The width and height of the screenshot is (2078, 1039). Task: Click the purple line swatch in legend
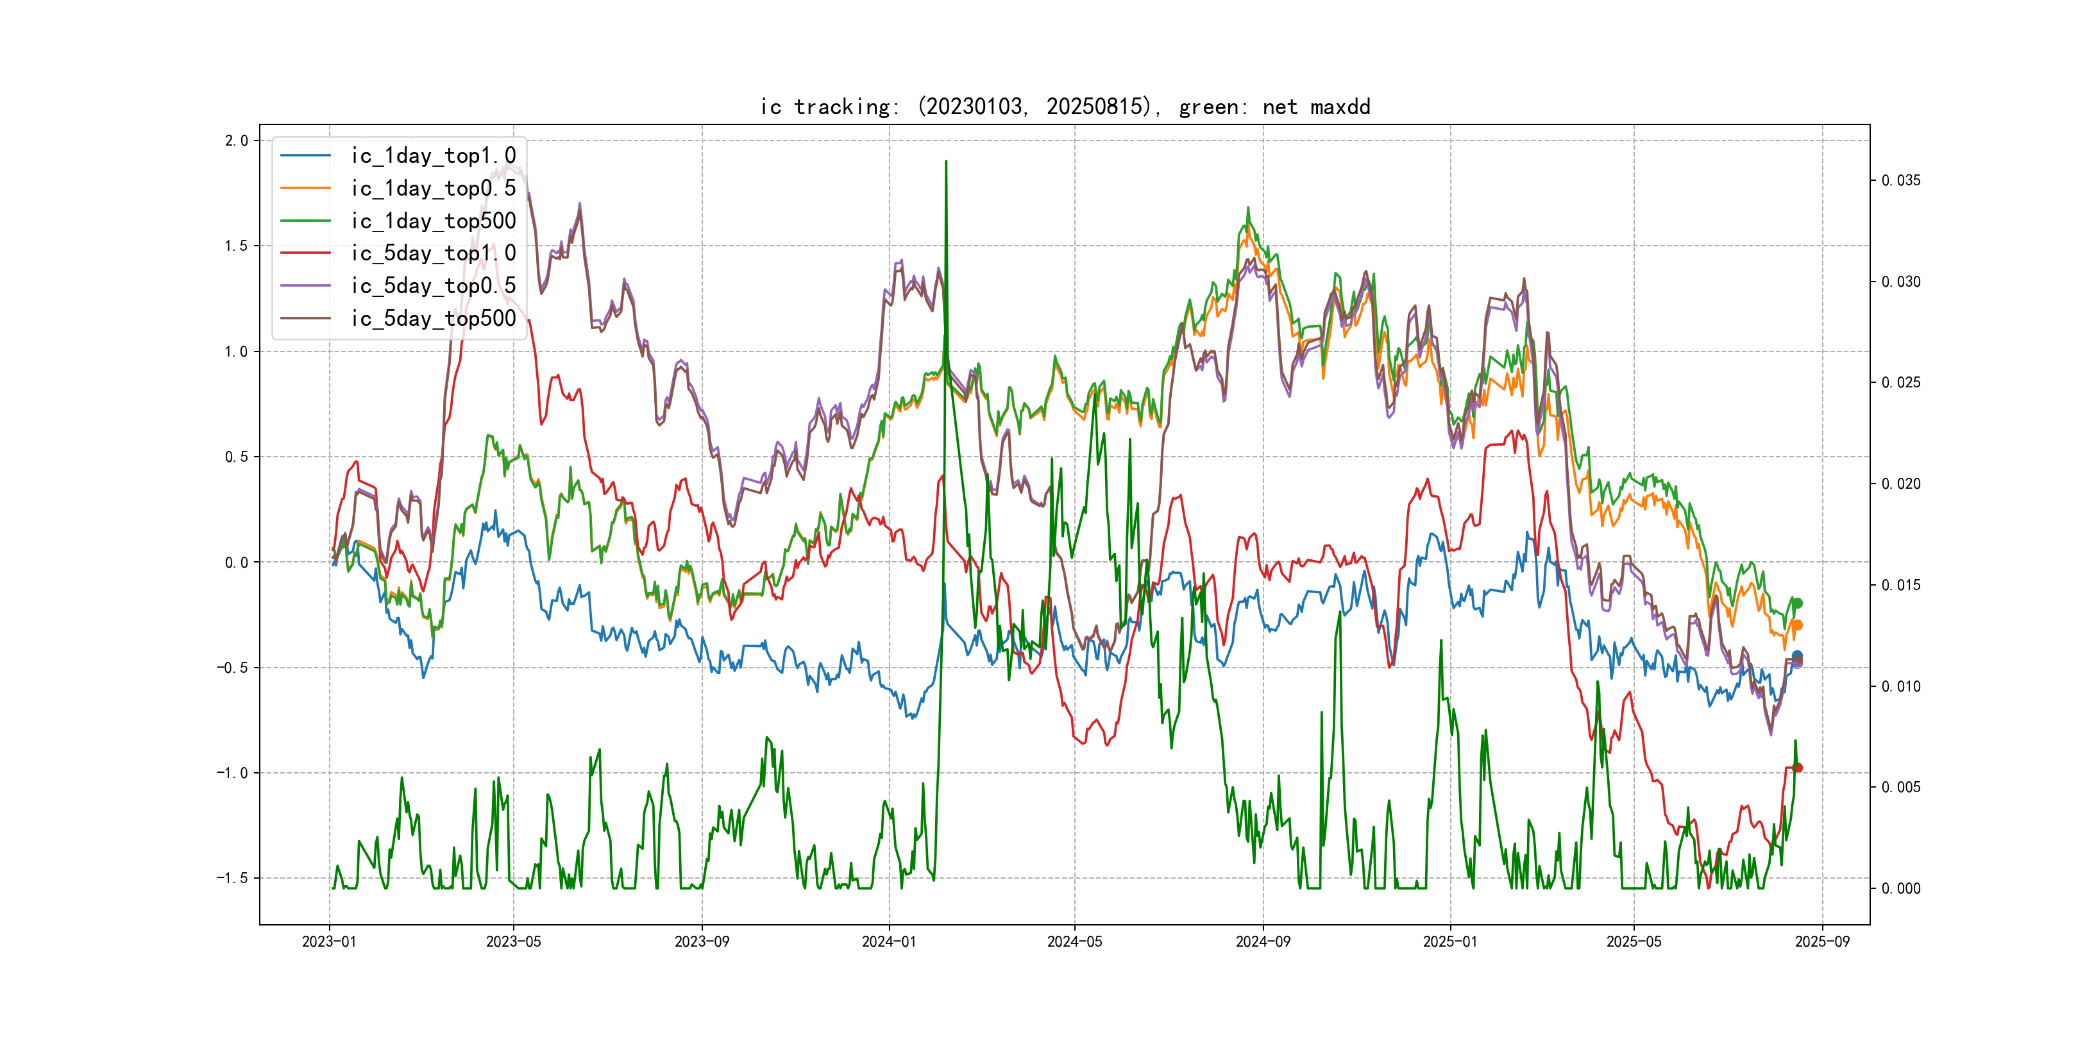pyautogui.click(x=305, y=285)
